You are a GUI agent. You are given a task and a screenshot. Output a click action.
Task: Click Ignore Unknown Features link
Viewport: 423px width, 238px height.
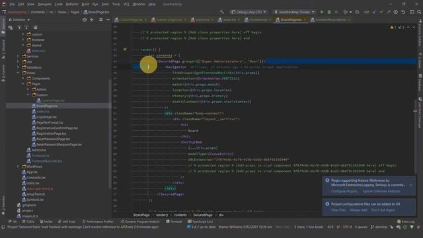pyautogui.click(x=381, y=191)
